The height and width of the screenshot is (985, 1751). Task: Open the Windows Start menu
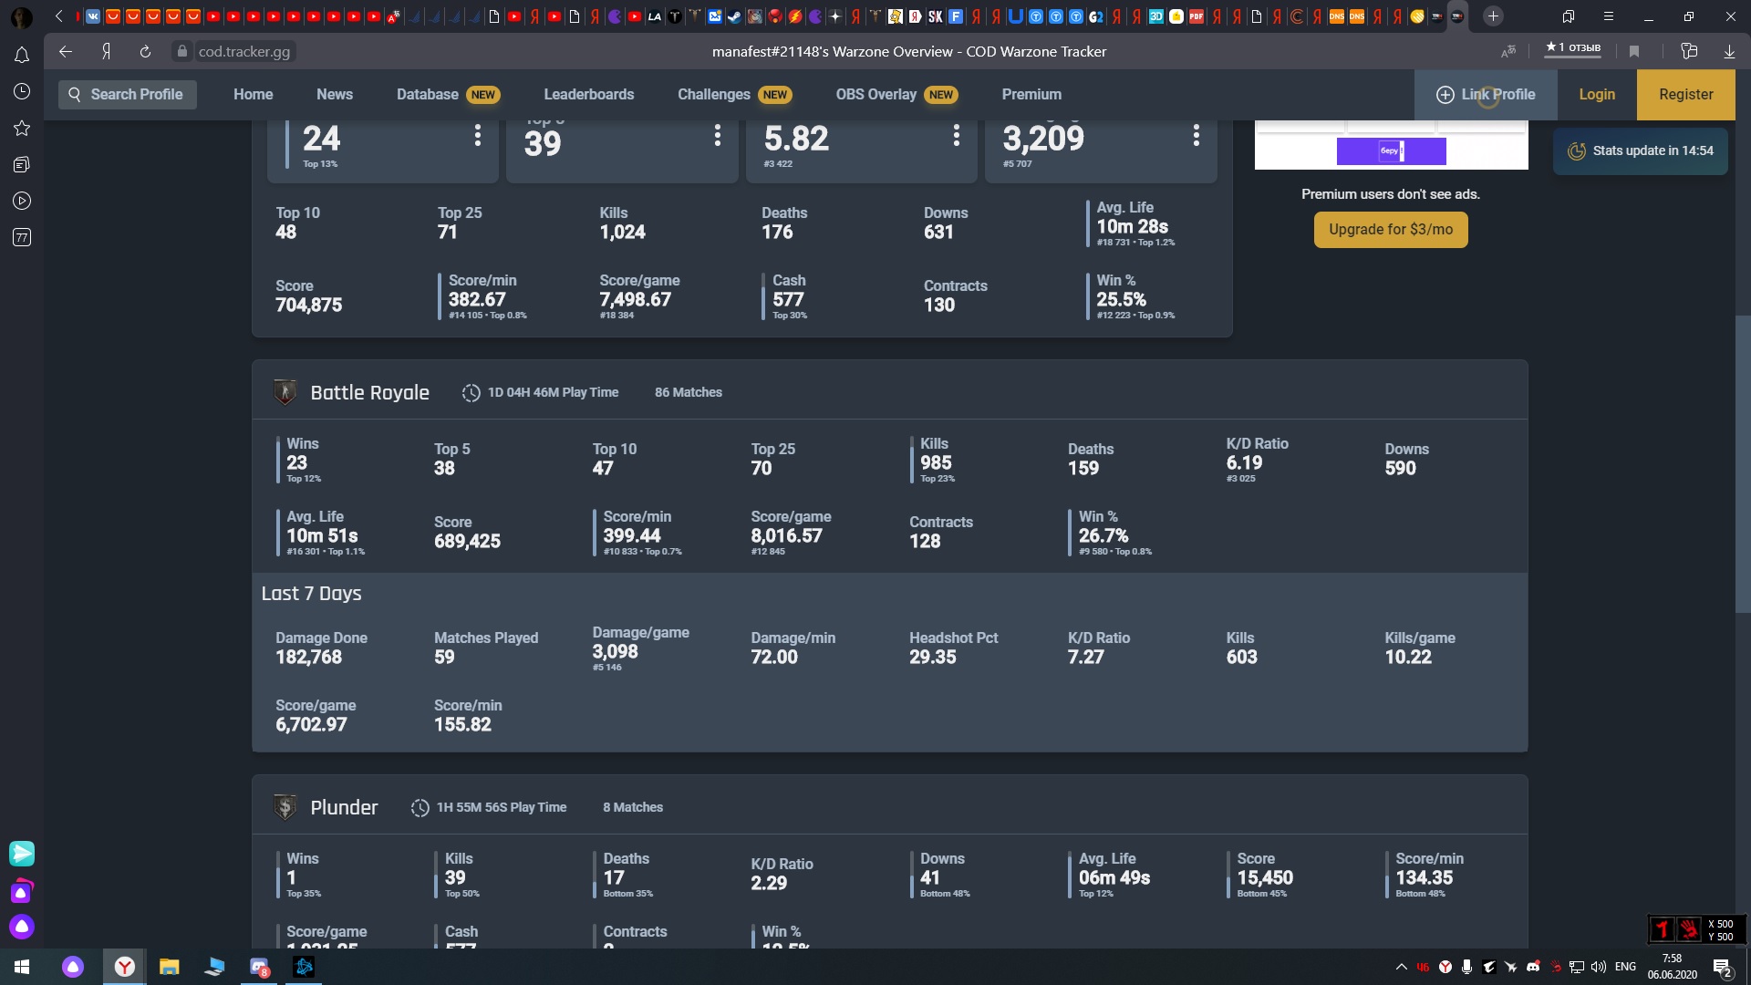pyautogui.click(x=22, y=967)
